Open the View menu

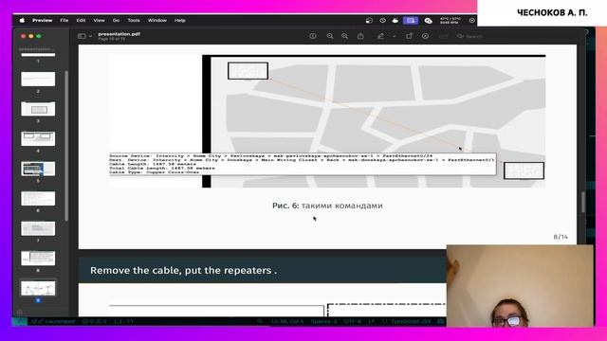point(99,20)
